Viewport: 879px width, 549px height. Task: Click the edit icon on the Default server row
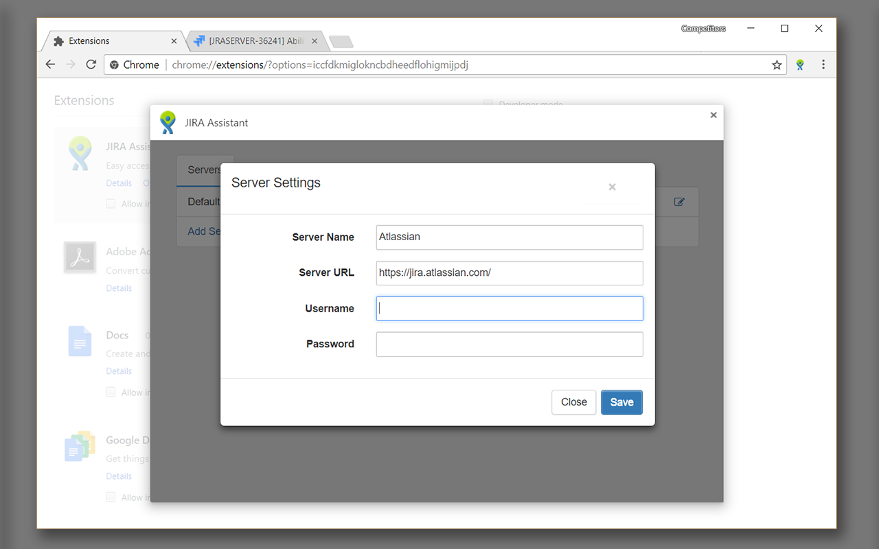[679, 202]
